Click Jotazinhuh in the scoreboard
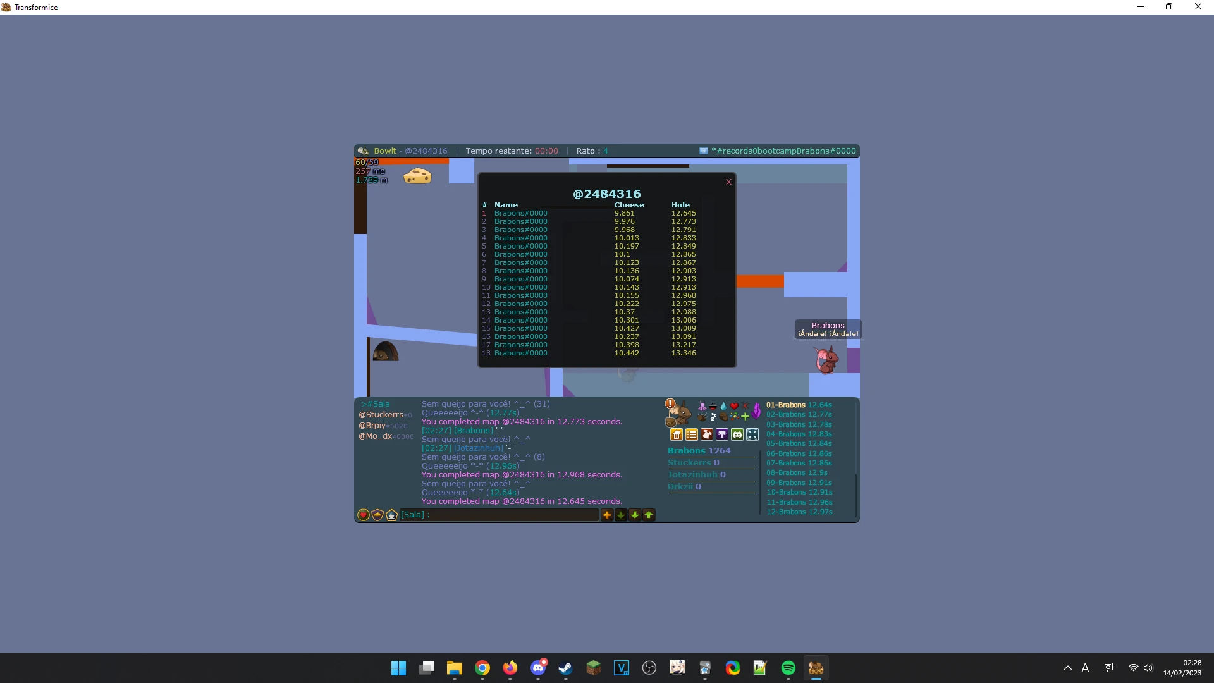This screenshot has height=683, width=1214. (697, 475)
